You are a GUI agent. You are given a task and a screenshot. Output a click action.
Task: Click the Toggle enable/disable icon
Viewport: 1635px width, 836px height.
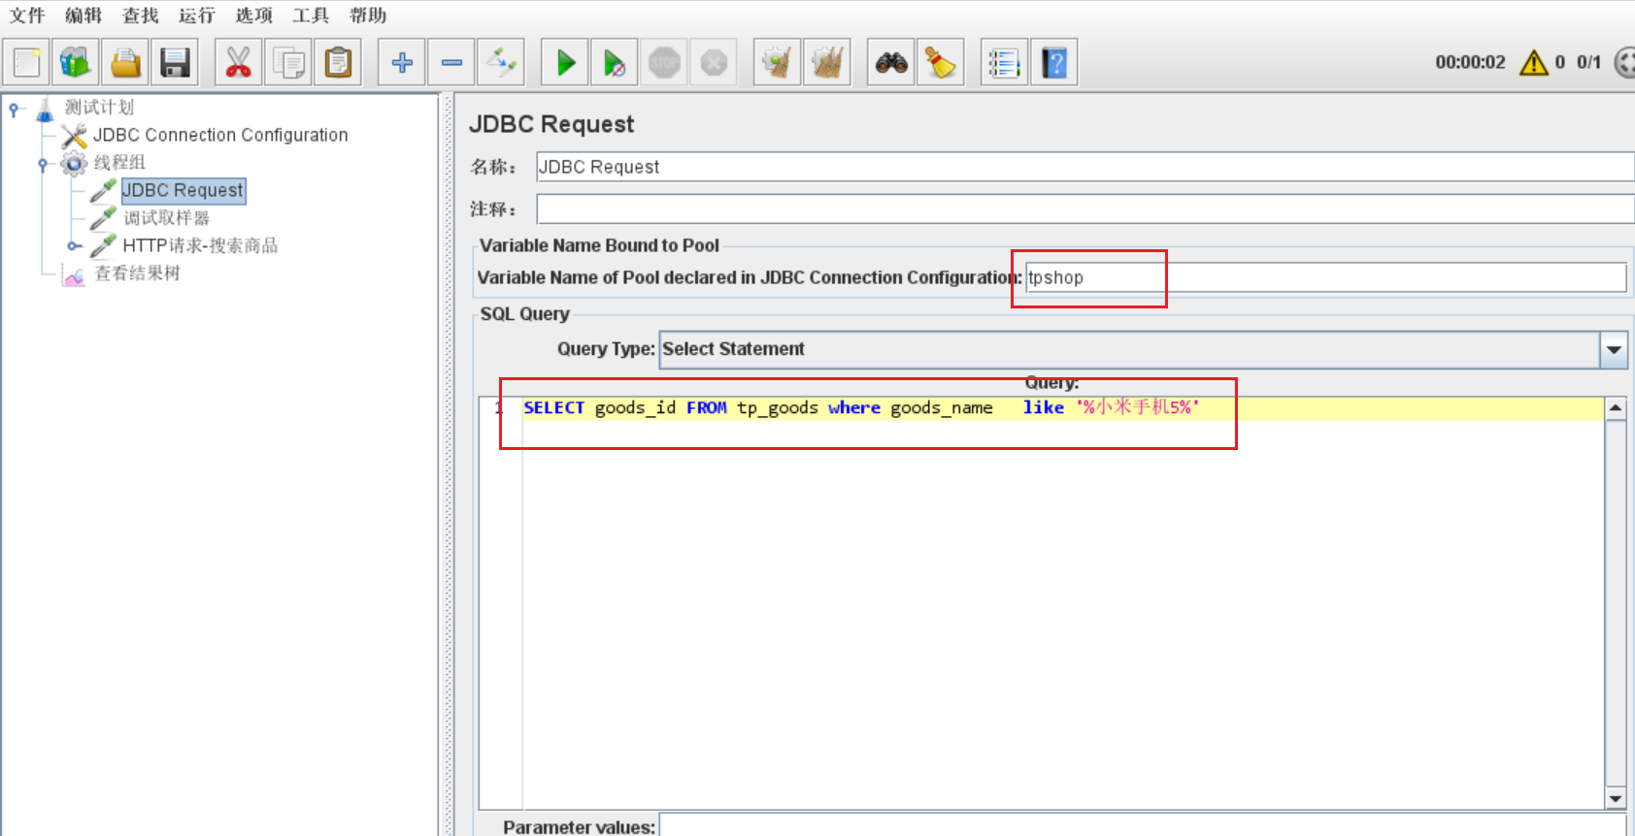pos(502,63)
